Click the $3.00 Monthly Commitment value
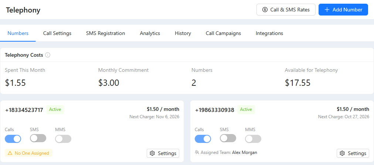Image resolution: width=374 pixels, height=165 pixels. (x=109, y=83)
